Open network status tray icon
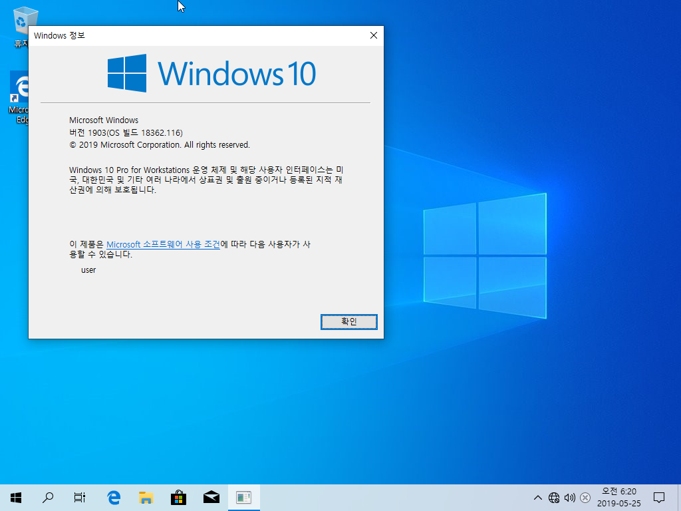This screenshot has width=681, height=511. point(554,498)
